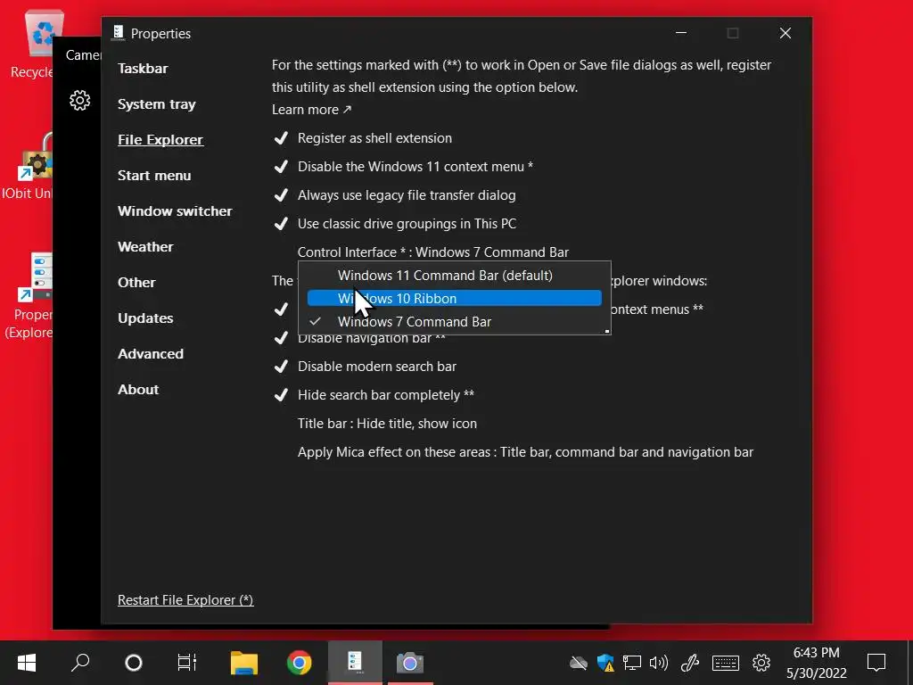The image size is (913, 685).
Task: Toggle Disable modern search bar
Action: coord(365,367)
